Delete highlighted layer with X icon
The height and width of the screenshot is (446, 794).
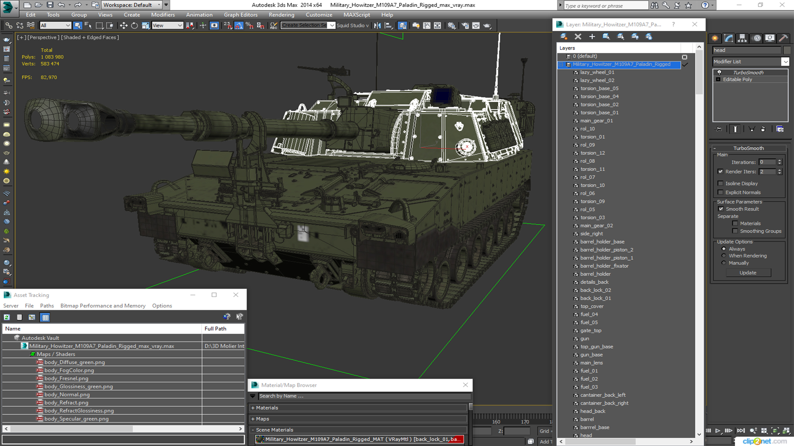click(578, 37)
